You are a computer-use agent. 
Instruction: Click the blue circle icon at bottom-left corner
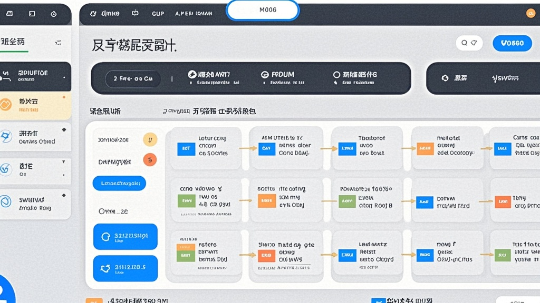[5, 290]
